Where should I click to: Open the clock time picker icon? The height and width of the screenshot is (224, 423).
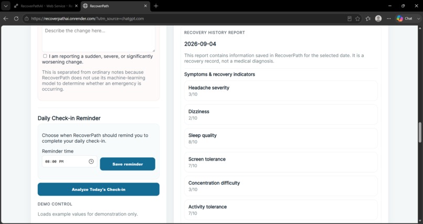(91, 162)
